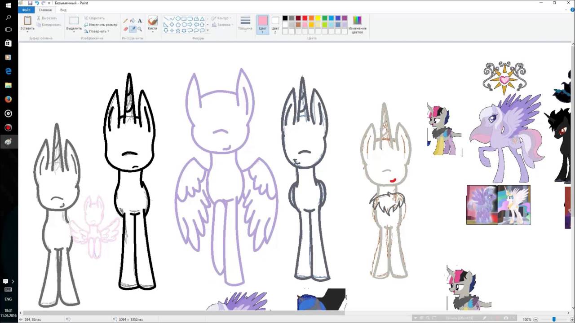The height and width of the screenshot is (323, 575).
Task: Open Rotate (Повернуть) dropdown
Action: [97, 31]
